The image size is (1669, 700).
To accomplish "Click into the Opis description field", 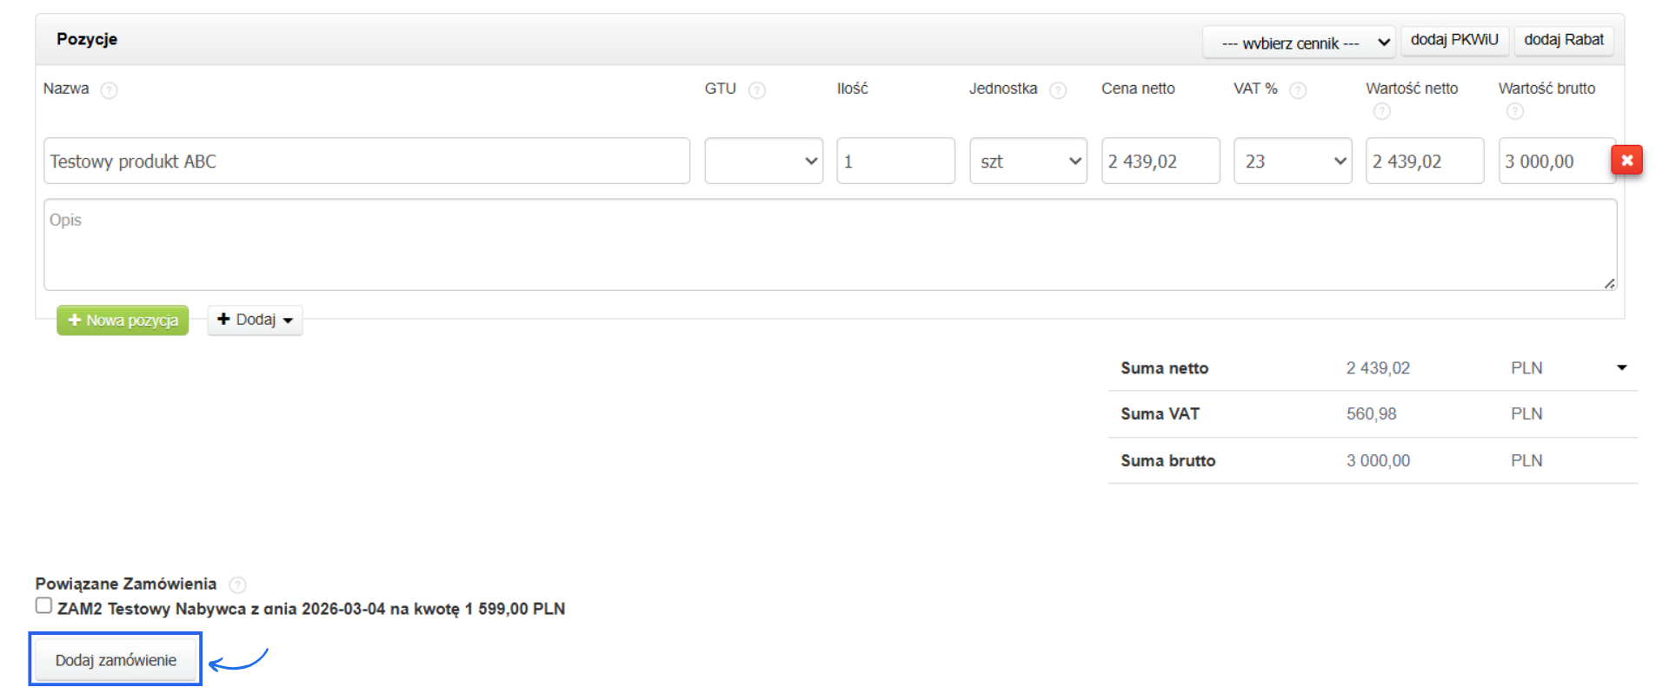I will [x=830, y=244].
